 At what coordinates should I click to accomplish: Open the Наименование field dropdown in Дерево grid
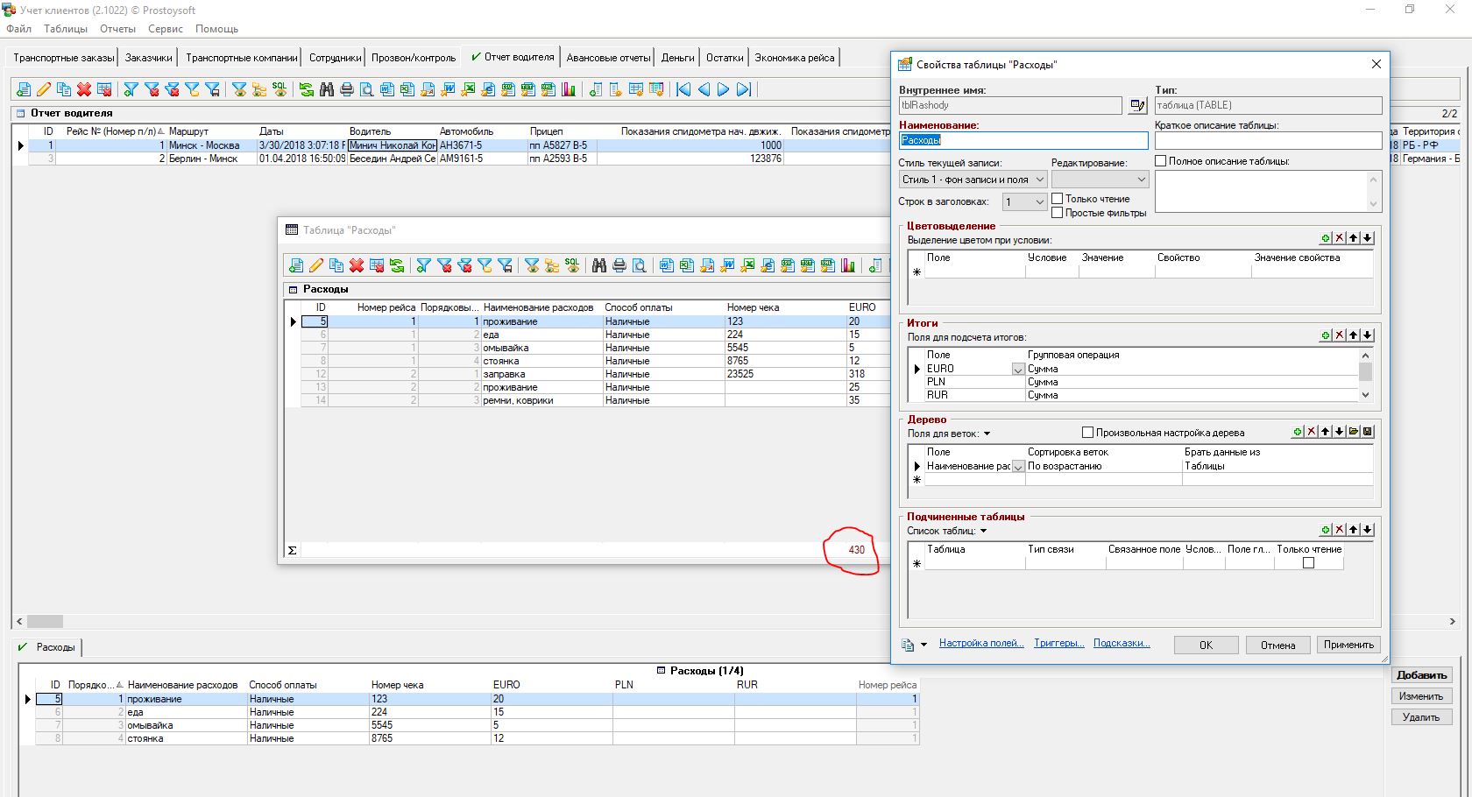[x=1018, y=467]
